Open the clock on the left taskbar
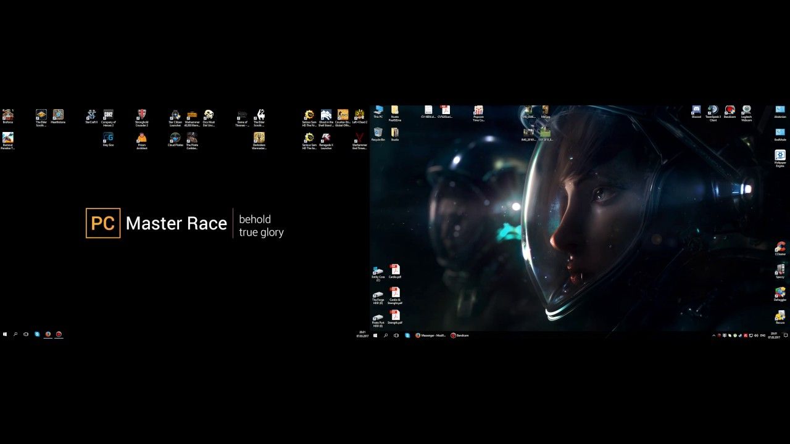The height and width of the screenshot is (444, 790). point(362,334)
